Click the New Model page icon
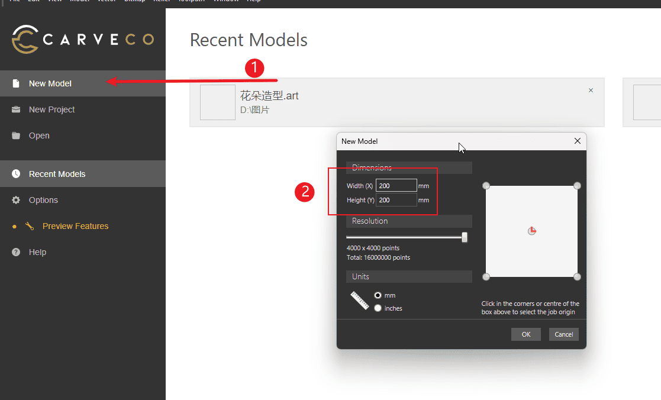 click(x=16, y=83)
